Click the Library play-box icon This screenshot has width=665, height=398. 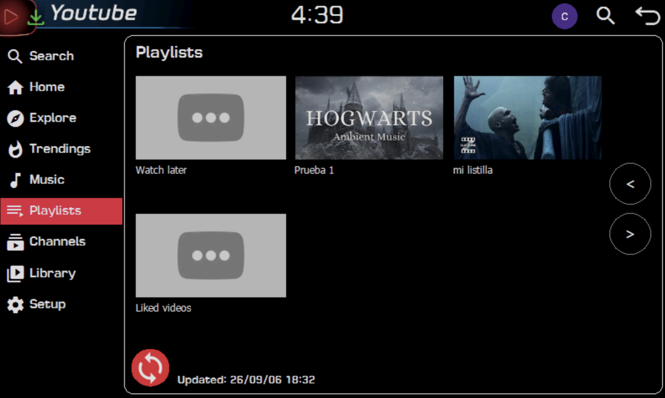coord(15,274)
